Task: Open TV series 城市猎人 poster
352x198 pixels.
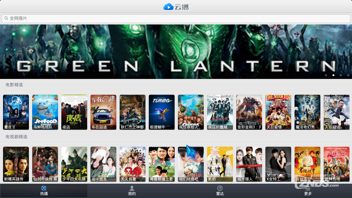Action: pyautogui.click(x=249, y=164)
